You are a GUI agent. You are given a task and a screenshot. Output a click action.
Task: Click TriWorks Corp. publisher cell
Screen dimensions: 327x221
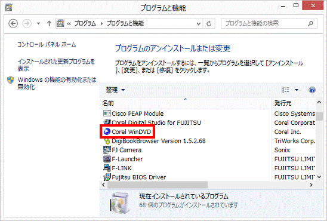(x=294, y=141)
